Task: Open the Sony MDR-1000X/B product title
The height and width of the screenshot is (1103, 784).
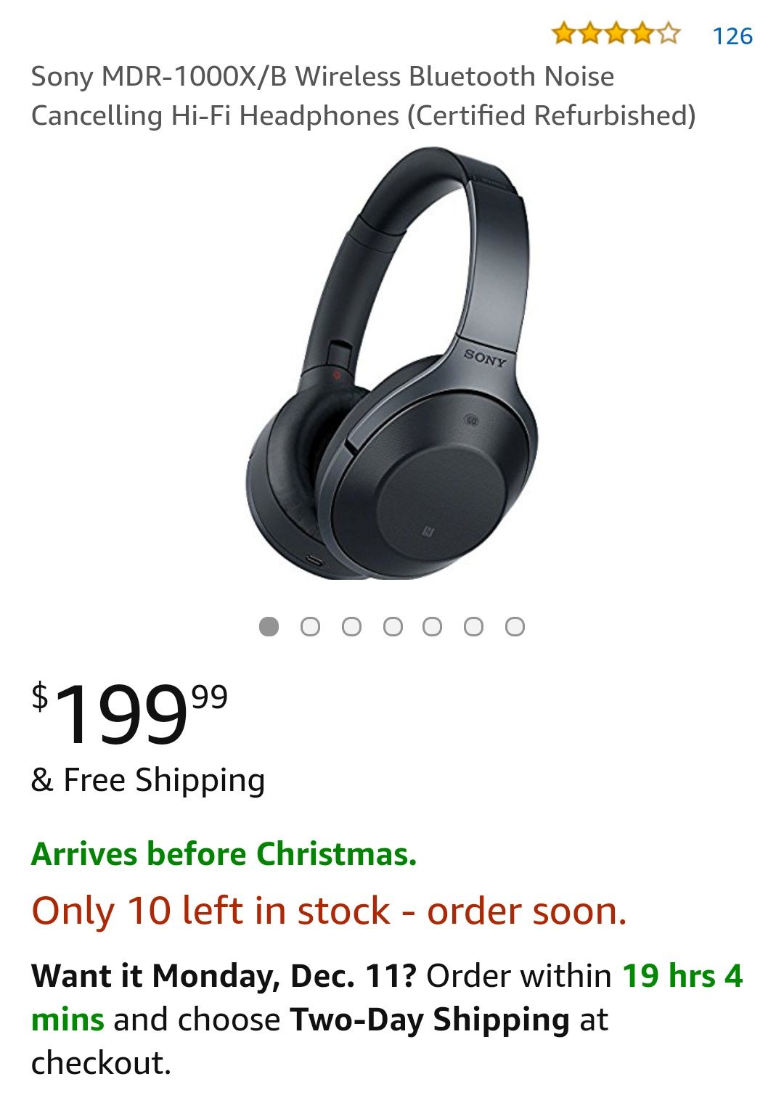Action: [x=363, y=96]
